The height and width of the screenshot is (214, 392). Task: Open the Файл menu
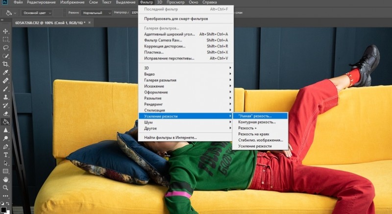(18, 2)
